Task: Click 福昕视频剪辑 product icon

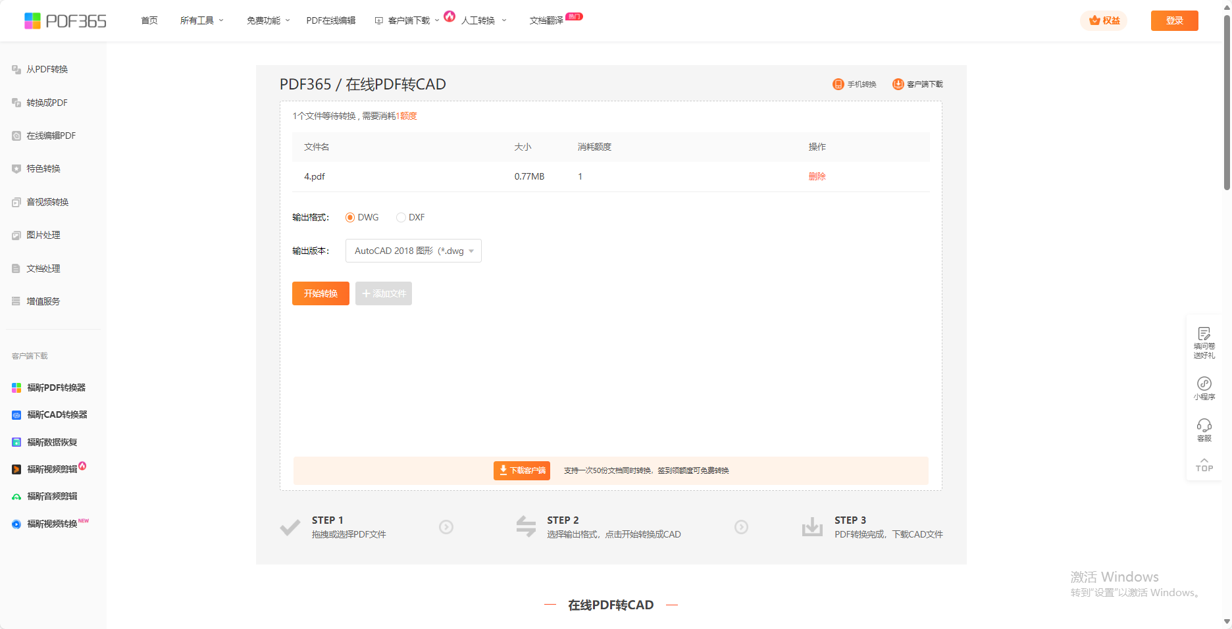Action: [x=16, y=469]
